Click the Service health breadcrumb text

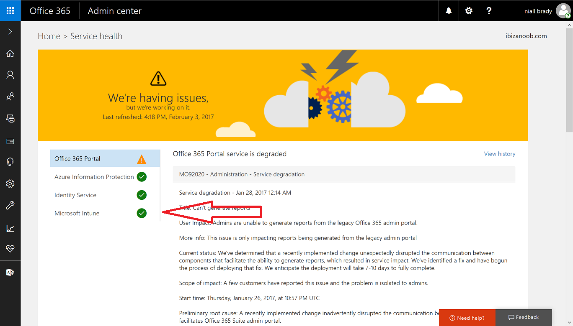click(x=96, y=36)
